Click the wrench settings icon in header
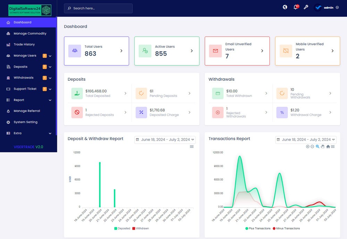This screenshot has height=239, width=347. 306,7
